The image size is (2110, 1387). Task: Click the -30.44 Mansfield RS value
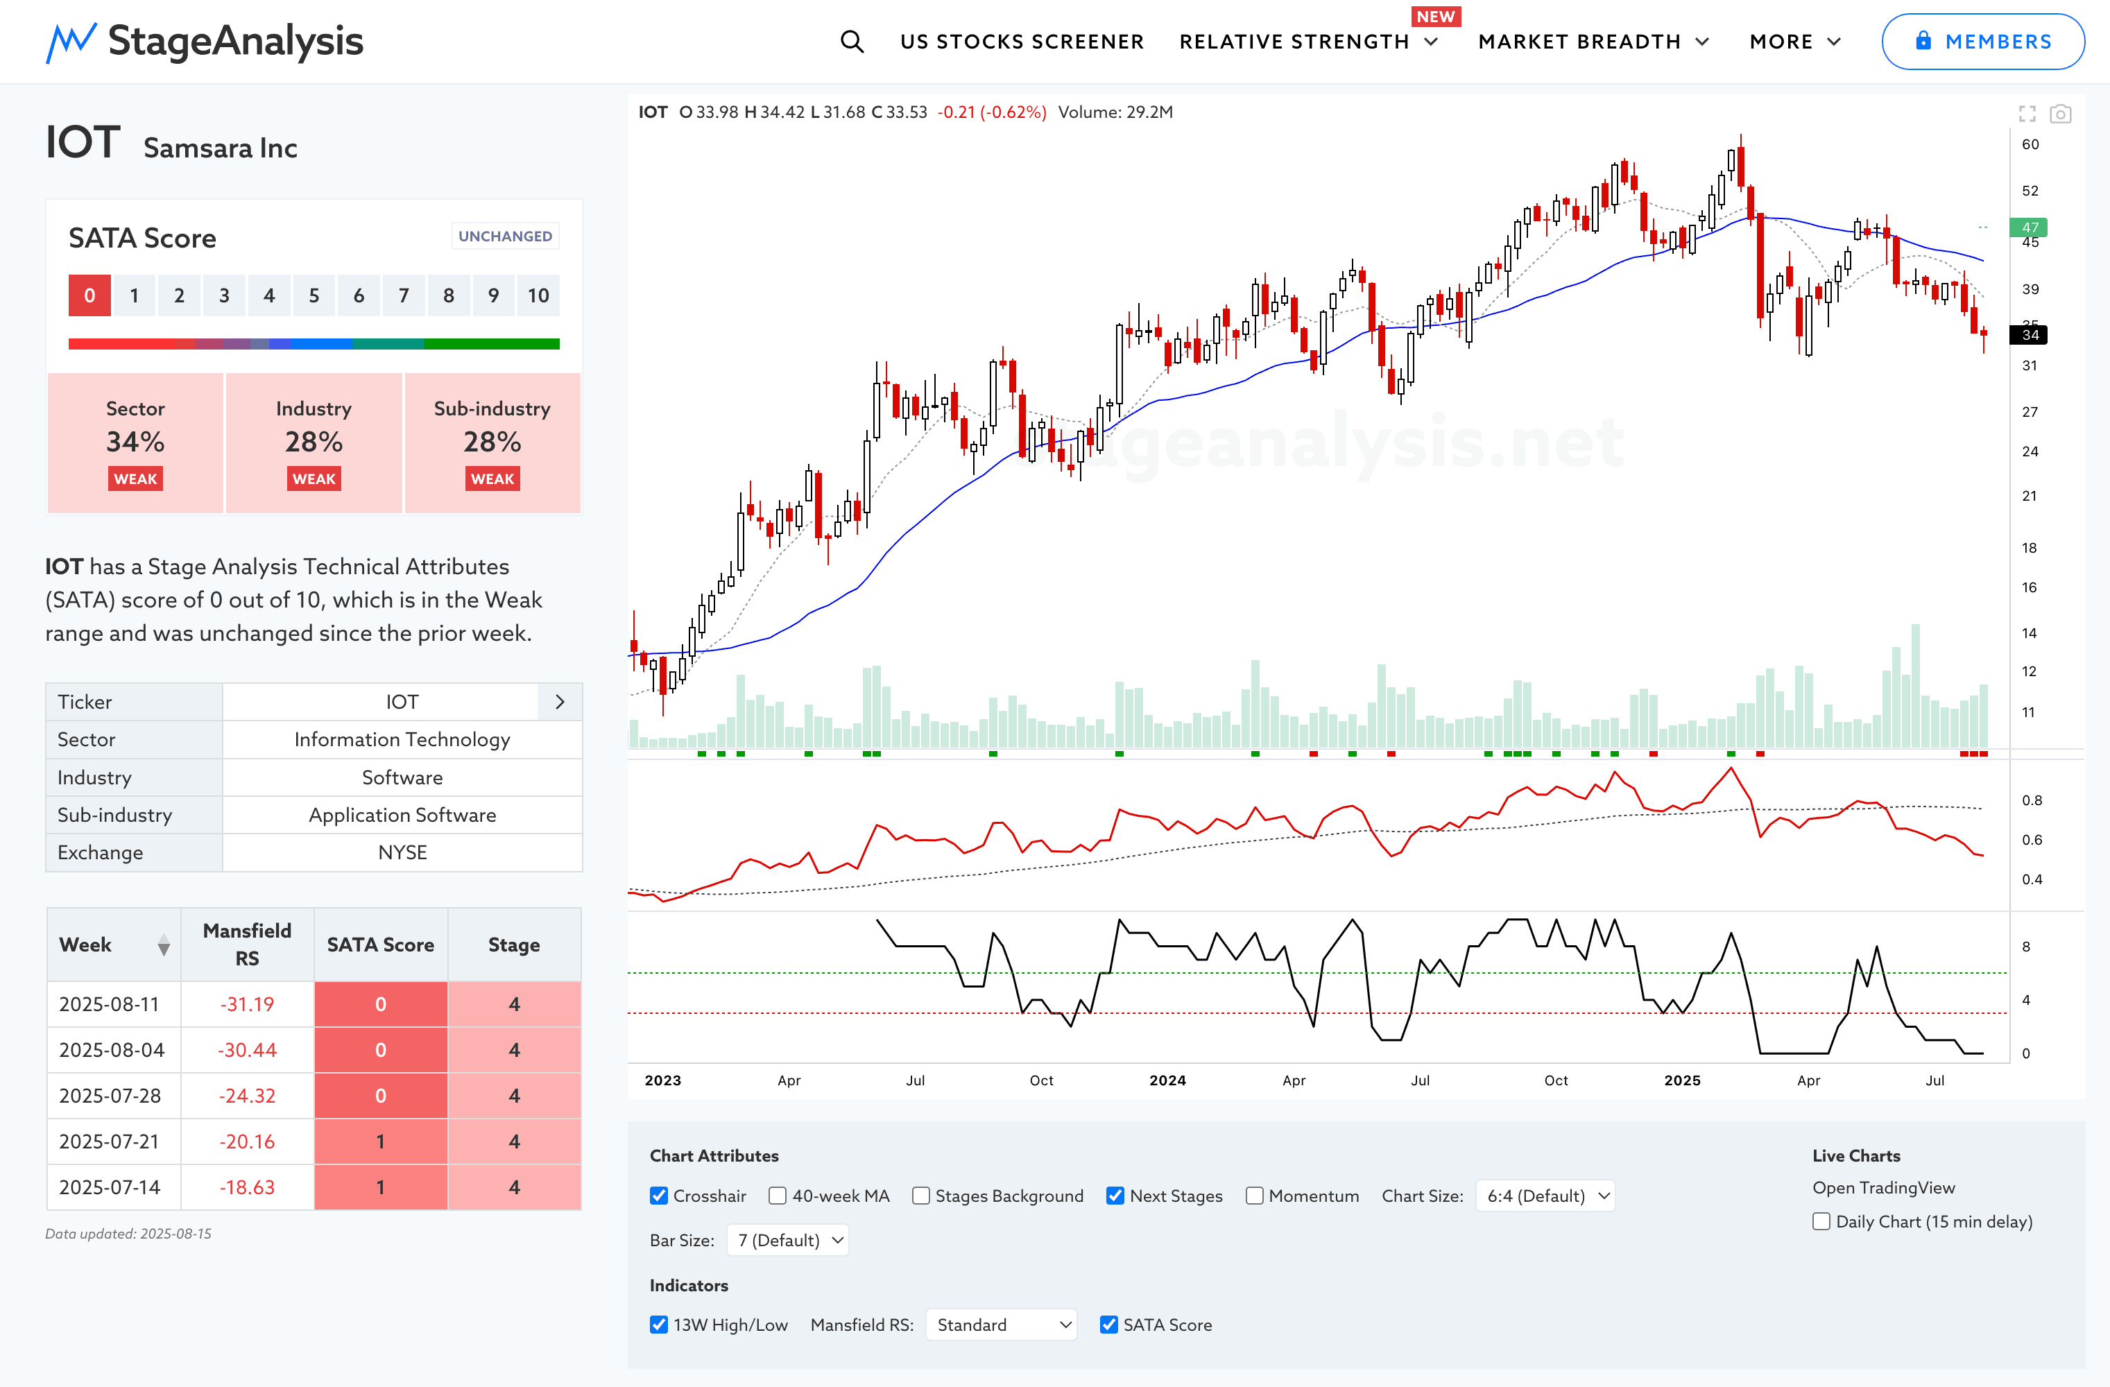point(248,1050)
